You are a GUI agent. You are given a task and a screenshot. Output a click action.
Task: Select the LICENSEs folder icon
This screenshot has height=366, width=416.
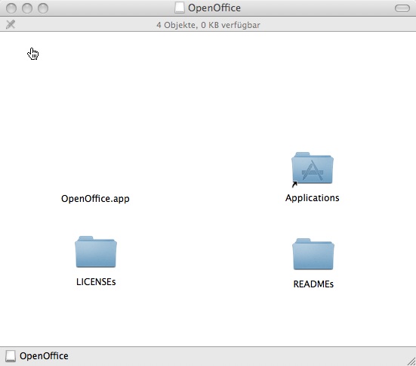[96, 252]
